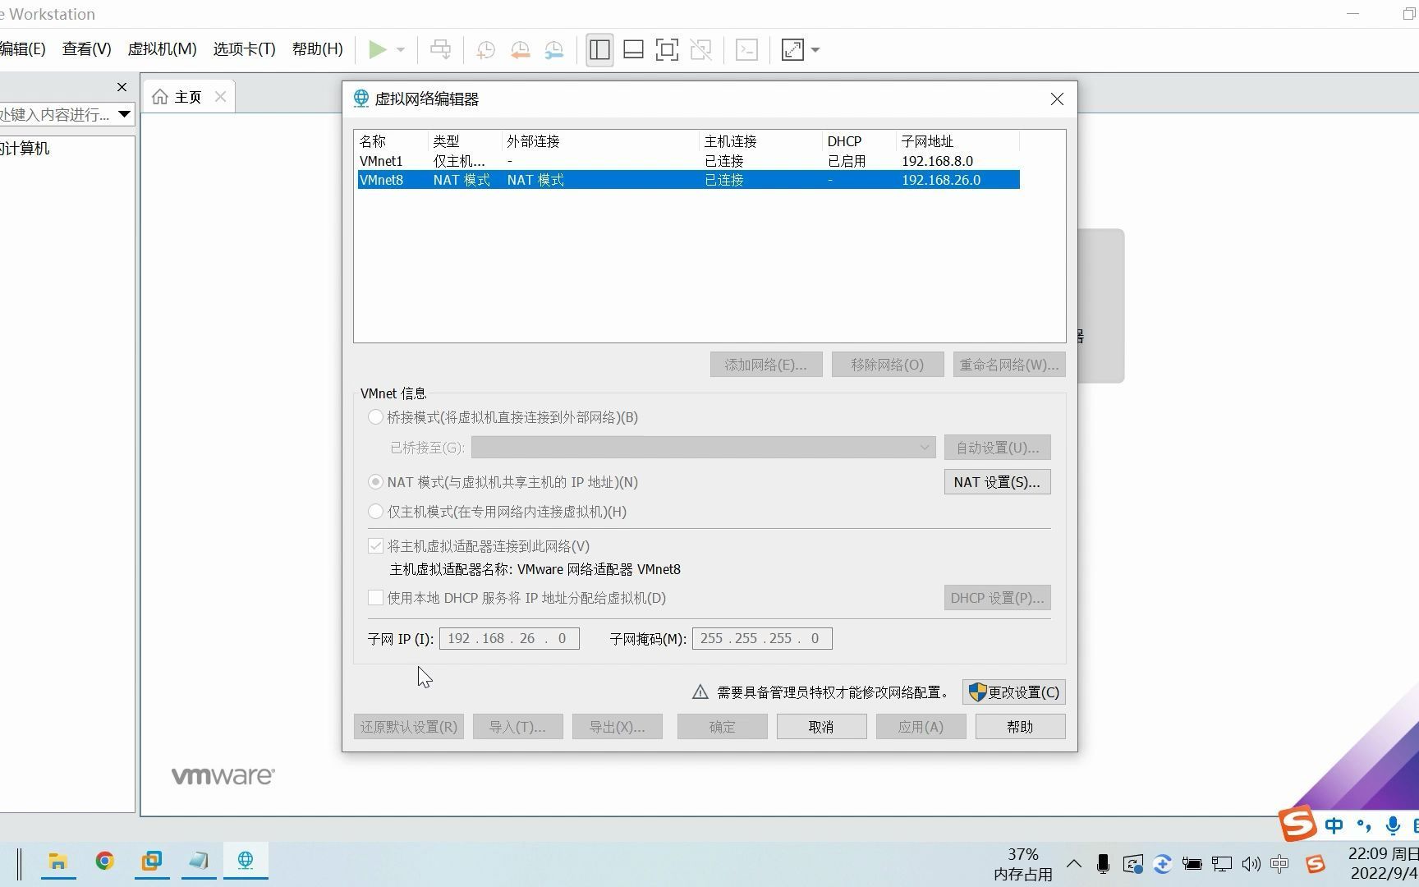Click the 192.168.8.0 subnet address cell
This screenshot has height=887, width=1419.
pos(937,161)
